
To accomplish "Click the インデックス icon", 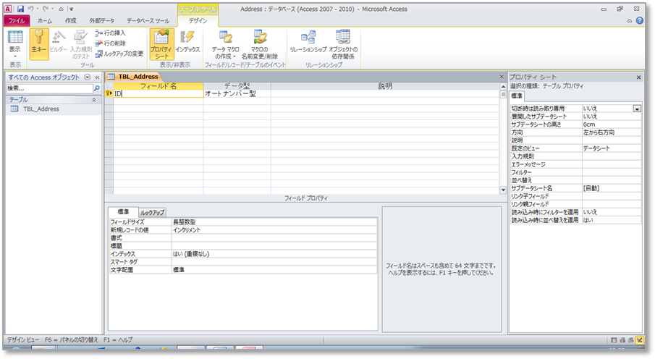I will click(187, 42).
